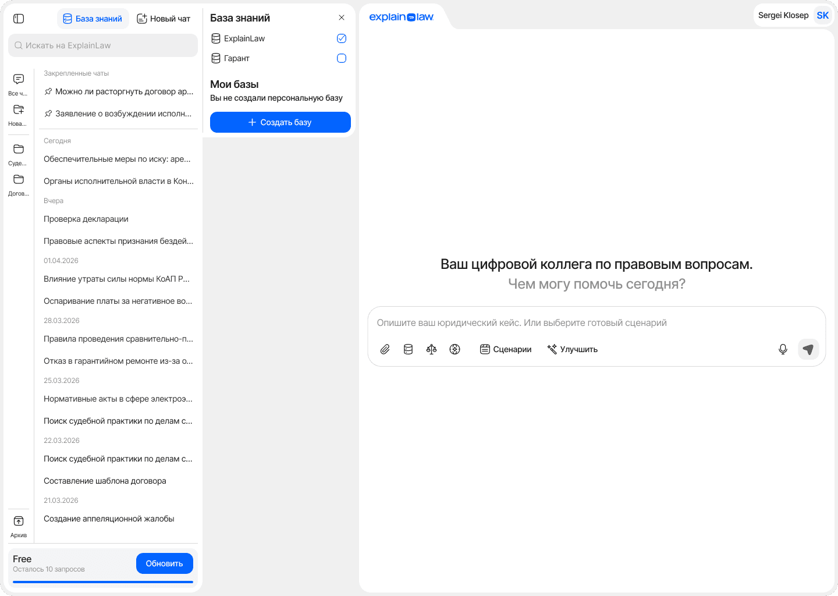Click the remaining requests progress bar
This screenshot has height=596, width=838.
pos(102,581)
